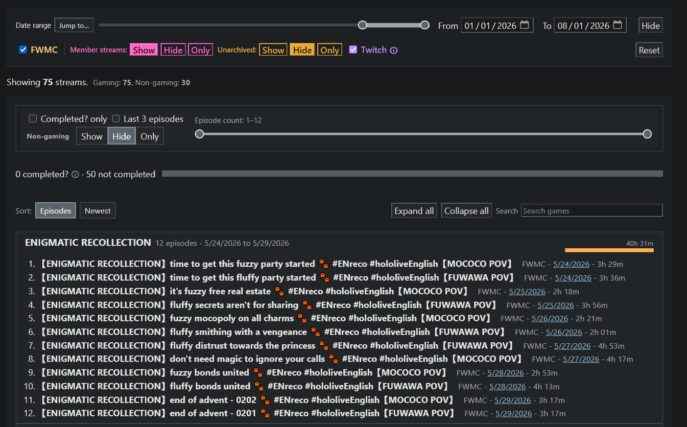Expand all game groups
The image size is (687, 427).
pyautogui.click(x=414, y=211)
